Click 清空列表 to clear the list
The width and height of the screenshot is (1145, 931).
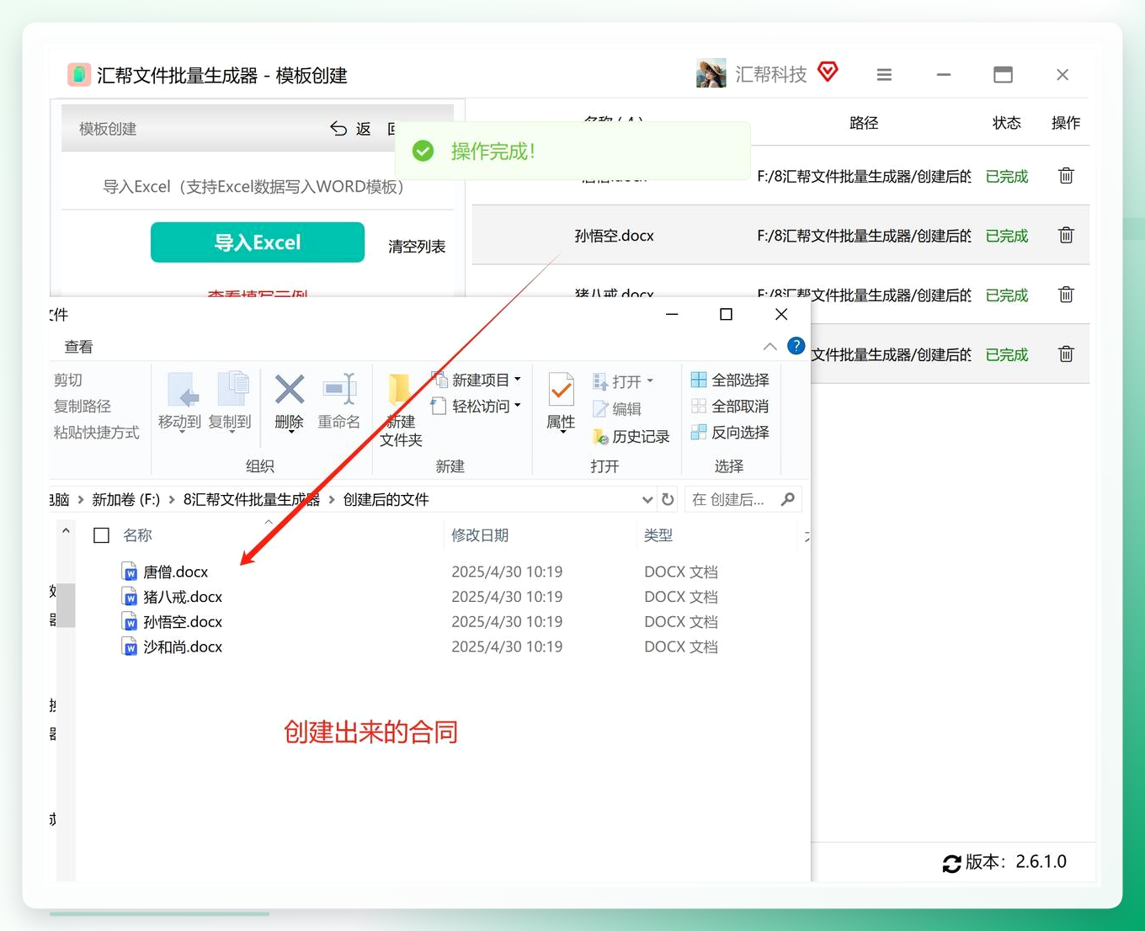417,246
